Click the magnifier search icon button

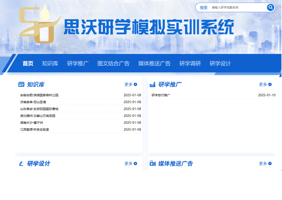(x=270, y=8)
